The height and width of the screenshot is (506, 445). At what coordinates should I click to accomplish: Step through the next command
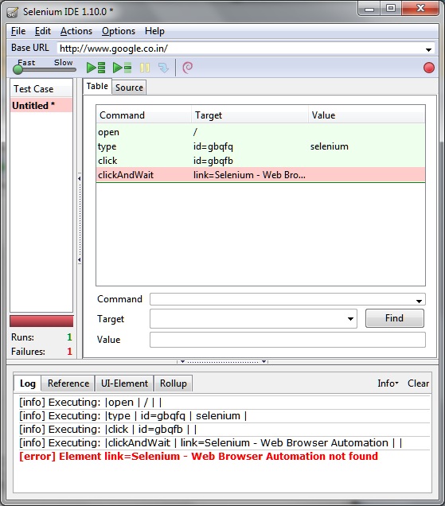tap(163, 68)
